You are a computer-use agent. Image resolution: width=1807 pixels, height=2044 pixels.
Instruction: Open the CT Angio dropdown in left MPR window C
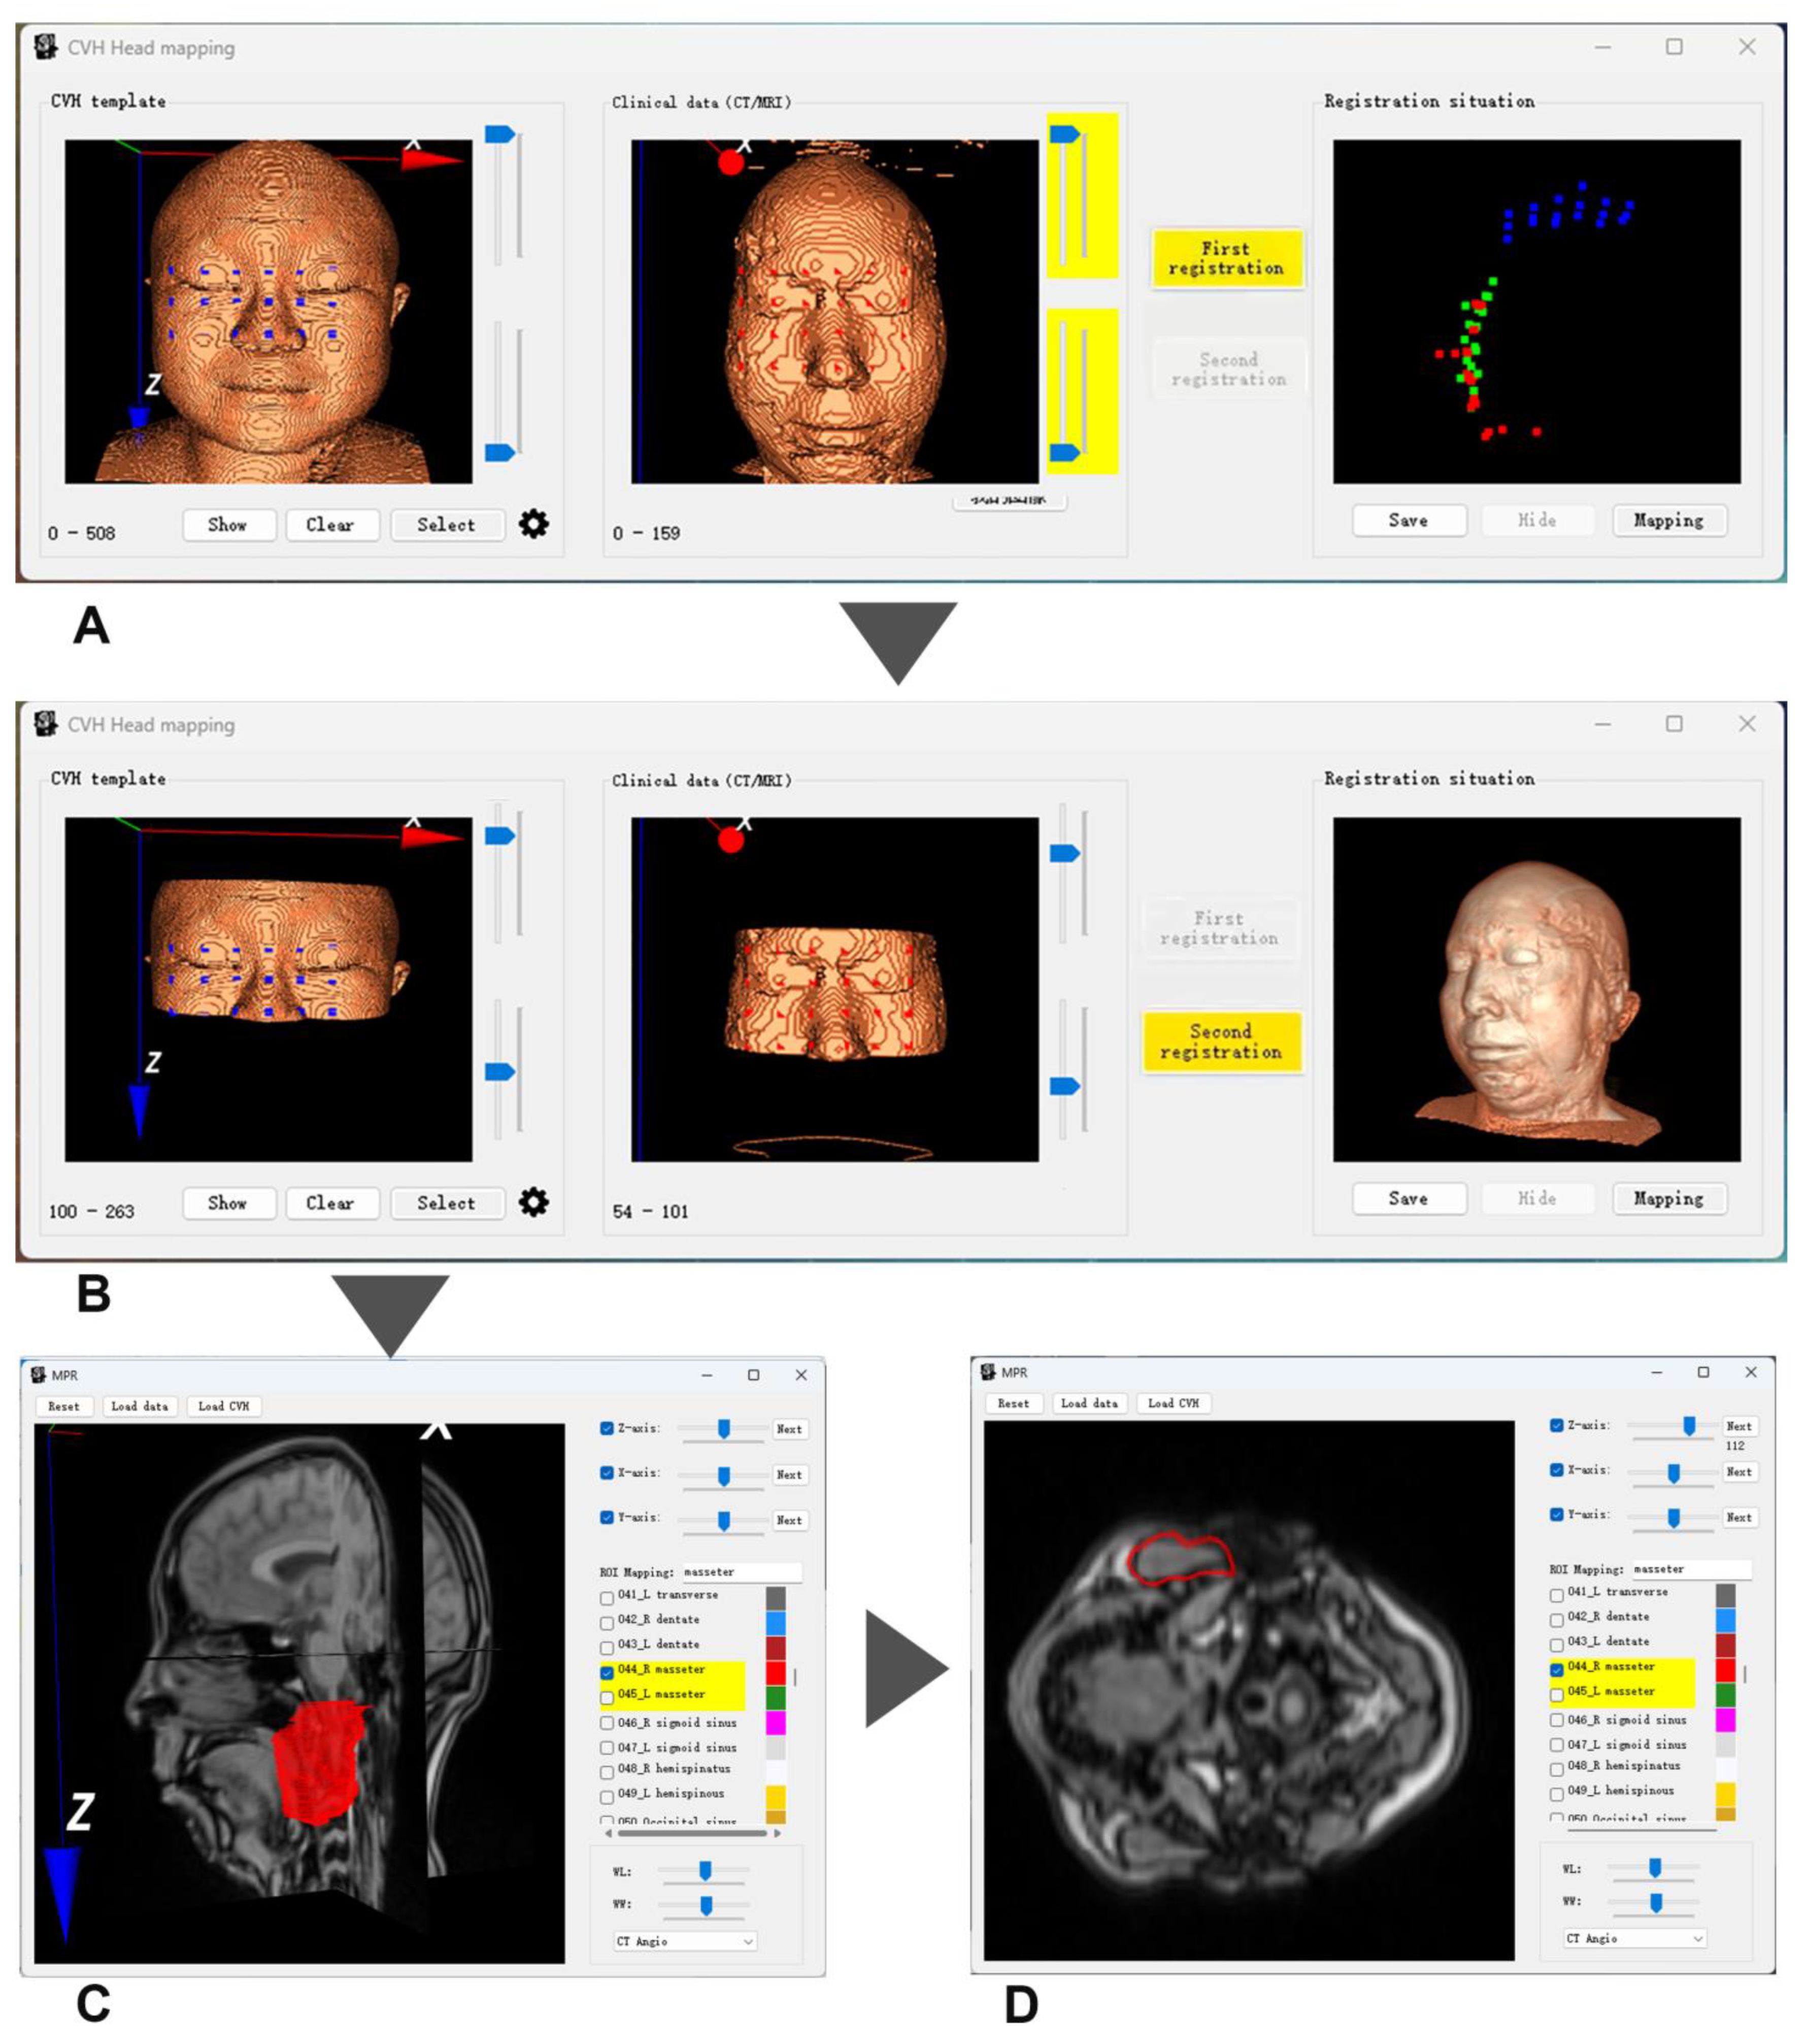pos(685,1941)
